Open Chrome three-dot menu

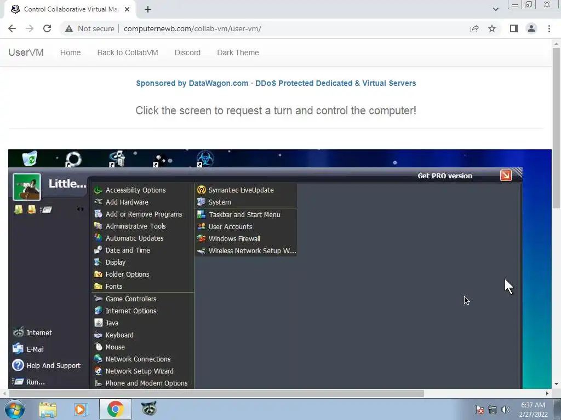pos(549,28)
